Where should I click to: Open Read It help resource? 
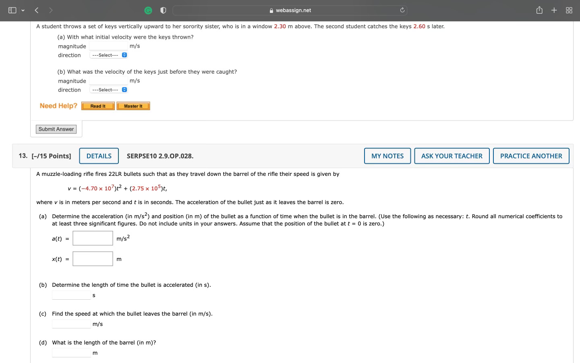97,106
